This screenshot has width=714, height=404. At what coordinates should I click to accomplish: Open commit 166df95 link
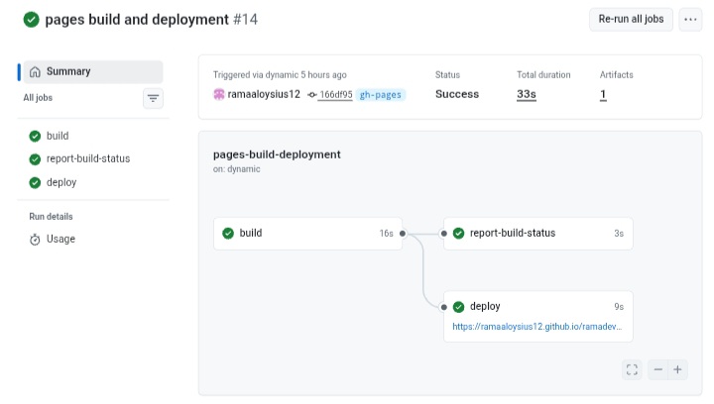(335, 94)
